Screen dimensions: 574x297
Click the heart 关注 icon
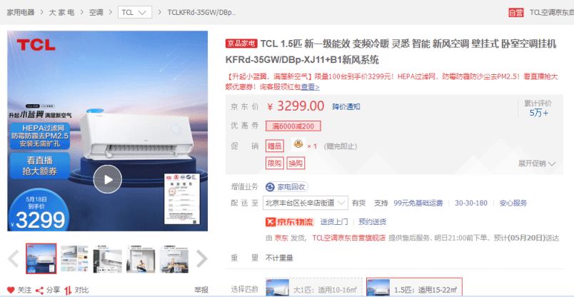[11, 291]
